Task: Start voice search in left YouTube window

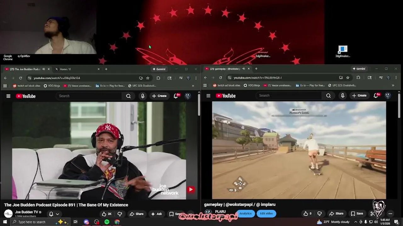Action: (x=143, y=96)
